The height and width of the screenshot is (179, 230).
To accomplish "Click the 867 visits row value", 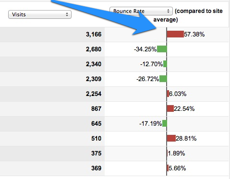I will point(96,108).
